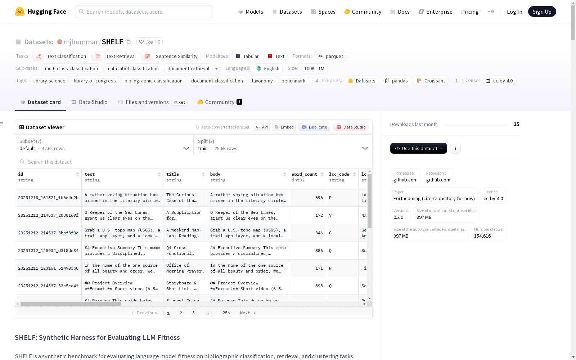Image resolution: width=576 pixels, height=360 pixels.
Task: Open the Pricing page link
Action: pos(470,12)
